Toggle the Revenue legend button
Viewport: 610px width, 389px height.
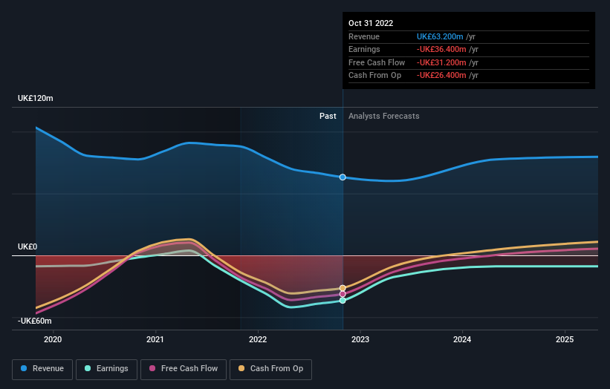(42, 369)
